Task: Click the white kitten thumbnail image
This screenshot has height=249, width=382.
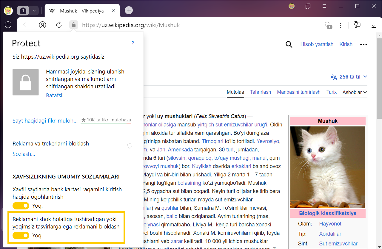Action: click(327, 167)
